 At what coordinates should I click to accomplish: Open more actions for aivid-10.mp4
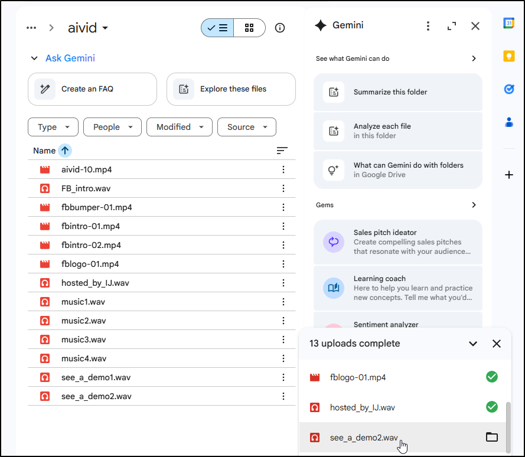click(283, 169)
